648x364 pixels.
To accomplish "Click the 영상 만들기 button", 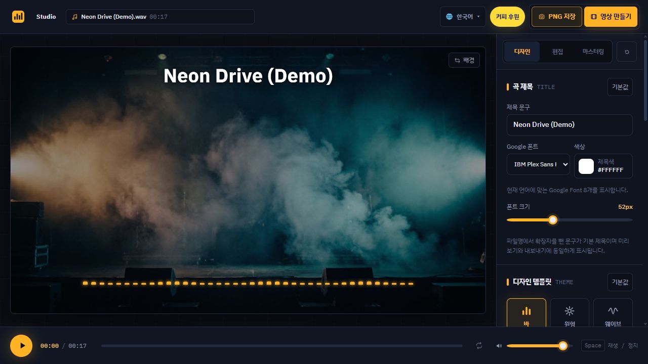I will 611,17.
